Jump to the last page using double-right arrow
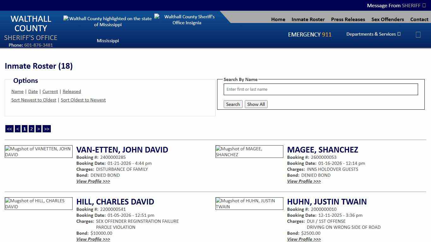Image resolution: width=431 pixels, height=242 pixels. tap(46, 129)
